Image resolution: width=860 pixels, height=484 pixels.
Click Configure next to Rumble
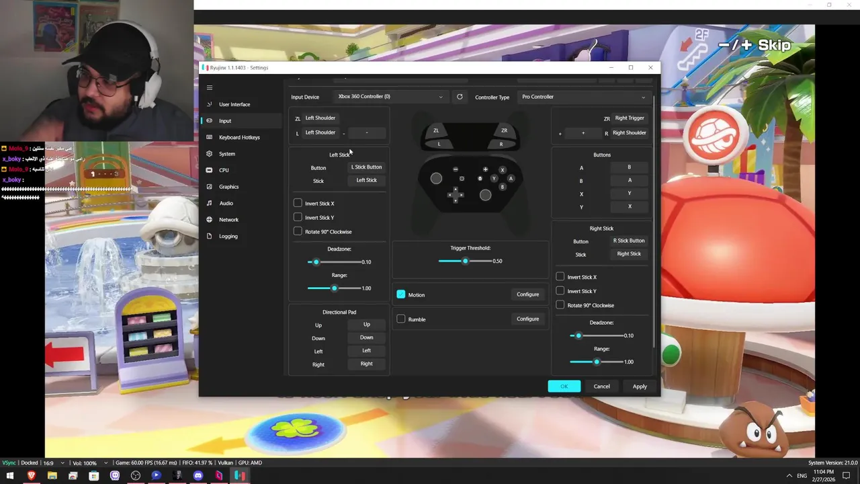pyautogui.click(x=527, y=319)
